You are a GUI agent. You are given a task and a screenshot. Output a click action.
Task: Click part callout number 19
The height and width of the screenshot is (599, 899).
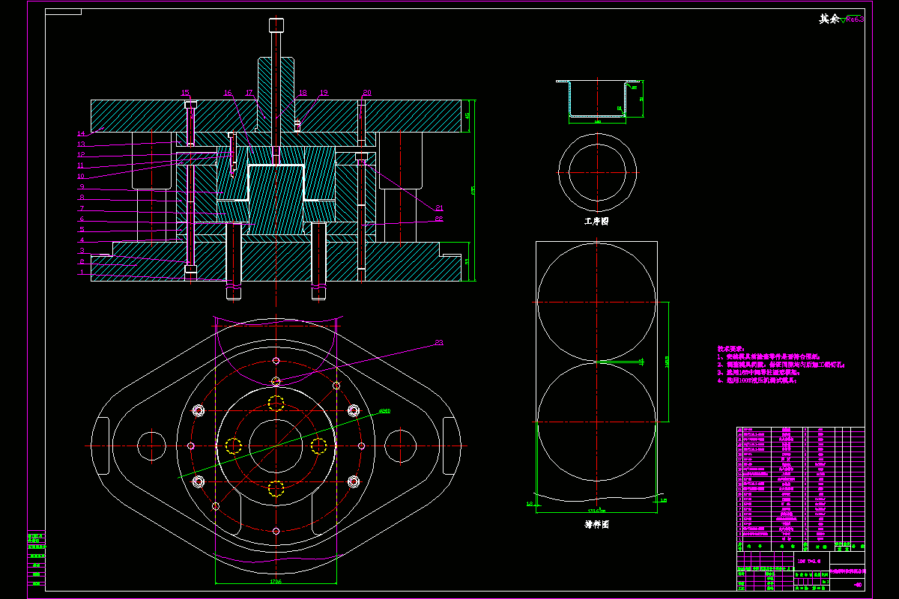[324, 93]
